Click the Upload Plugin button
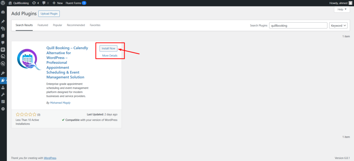Image resolution: width=354 pixels, height=161 pixels. [49, 14]
